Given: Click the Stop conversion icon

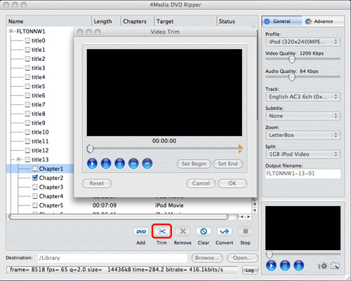Looking at the screenshot, I should point(245,231).
